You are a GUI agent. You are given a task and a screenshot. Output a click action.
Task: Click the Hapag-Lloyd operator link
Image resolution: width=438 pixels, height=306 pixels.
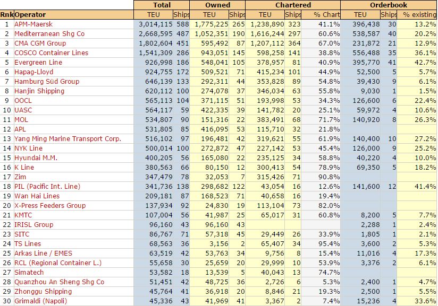34,72
